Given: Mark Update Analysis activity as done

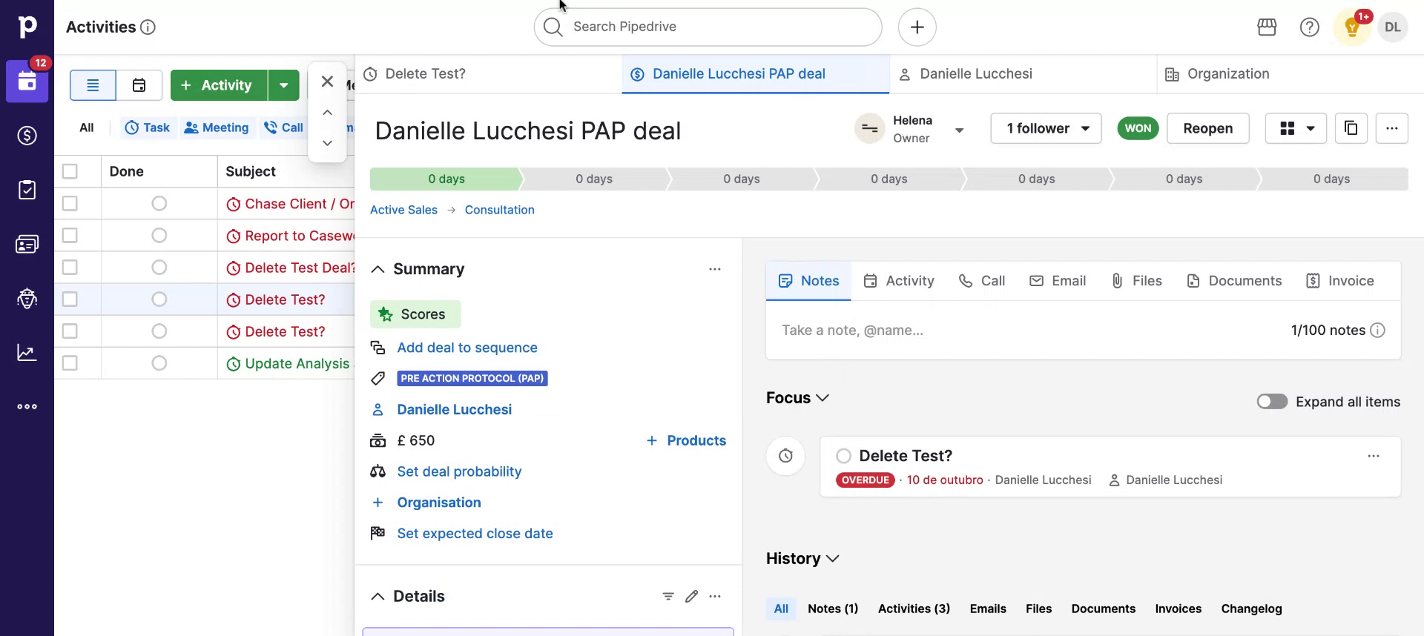Looking at the screenshot, I should (x=159, y=362).
